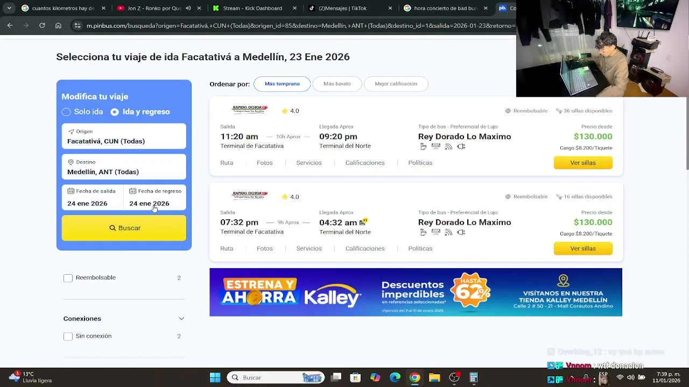Close the 'cuantos kilometros' tab
The width and height of the screenshot is (689, 387).
tap(103, 8)
